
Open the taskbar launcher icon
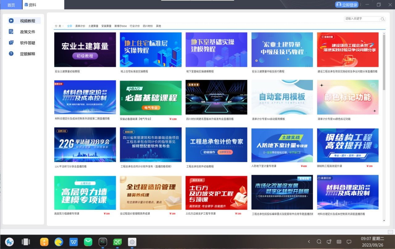(x=9, y=242)
